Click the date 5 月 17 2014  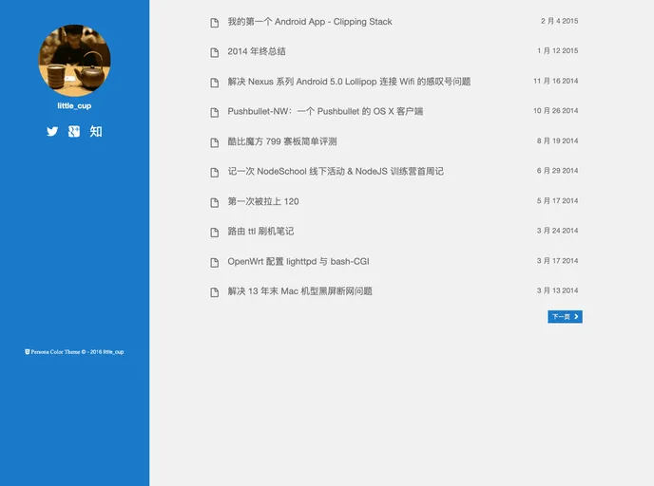(x=558, y=200)
